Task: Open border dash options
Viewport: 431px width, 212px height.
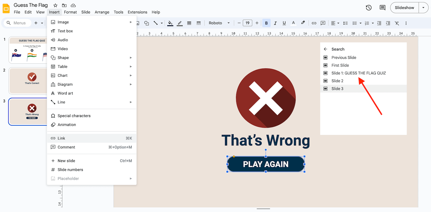Action: 199,23
